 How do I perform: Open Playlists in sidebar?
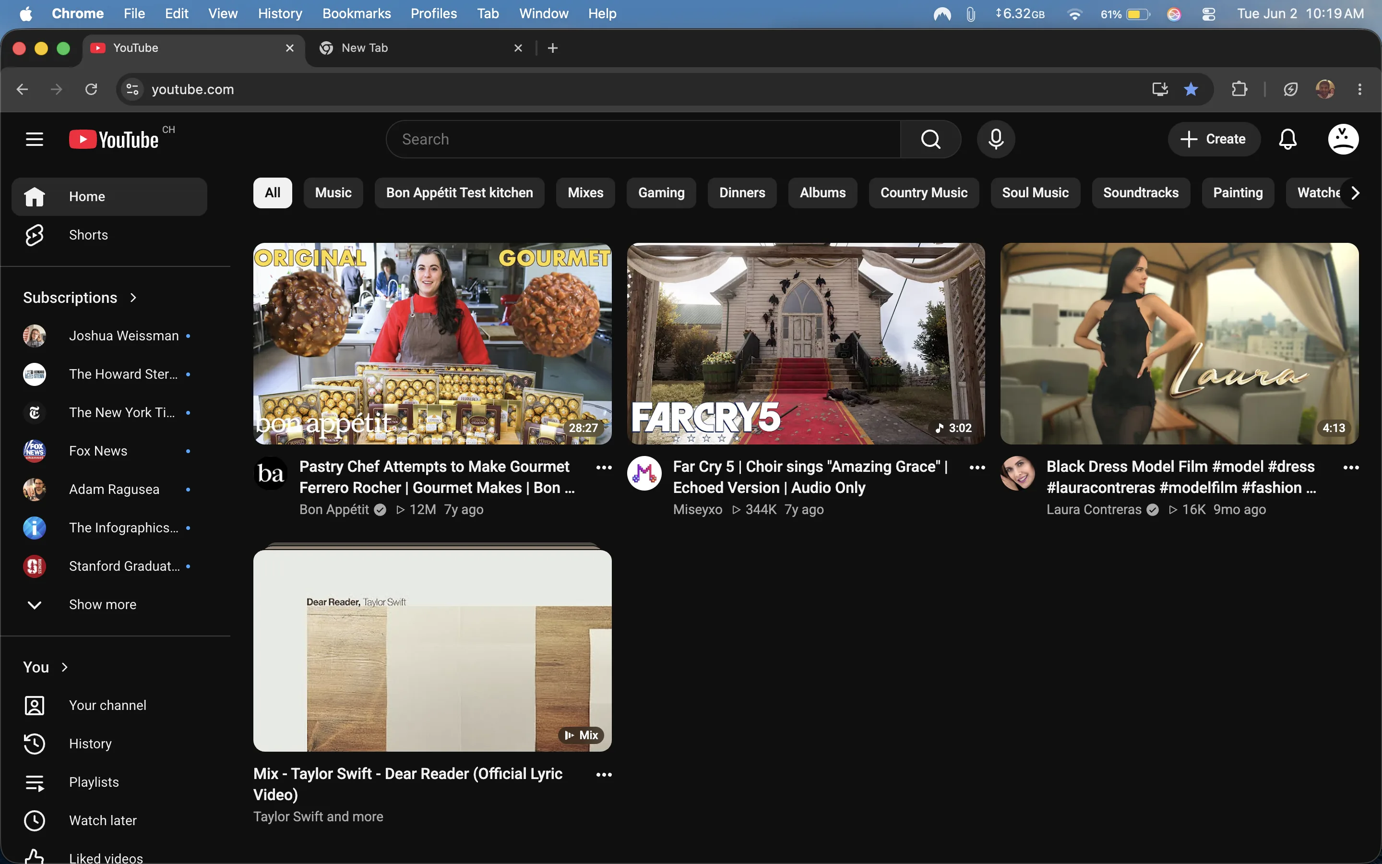coord(109,782)
